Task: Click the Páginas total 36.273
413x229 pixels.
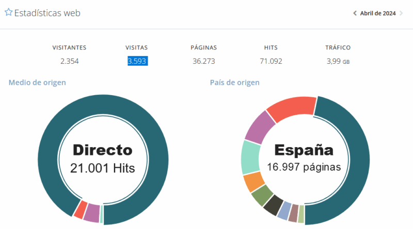Action: tap(203, 61)
